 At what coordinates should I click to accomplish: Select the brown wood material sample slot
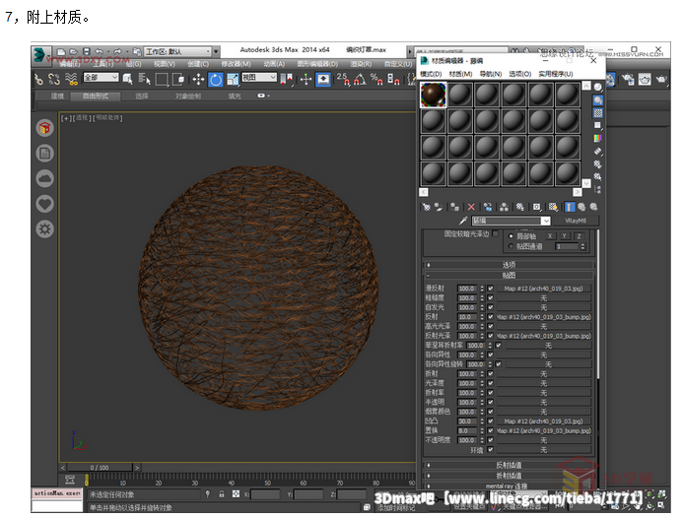coord(434,95)
